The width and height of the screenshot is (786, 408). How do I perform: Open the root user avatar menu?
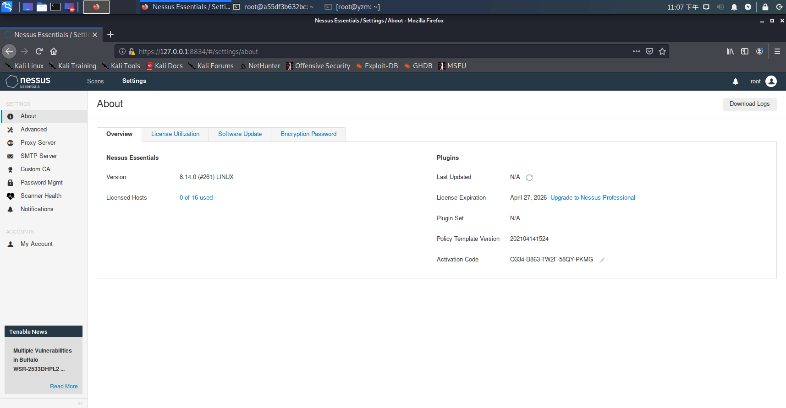point(771,82)
